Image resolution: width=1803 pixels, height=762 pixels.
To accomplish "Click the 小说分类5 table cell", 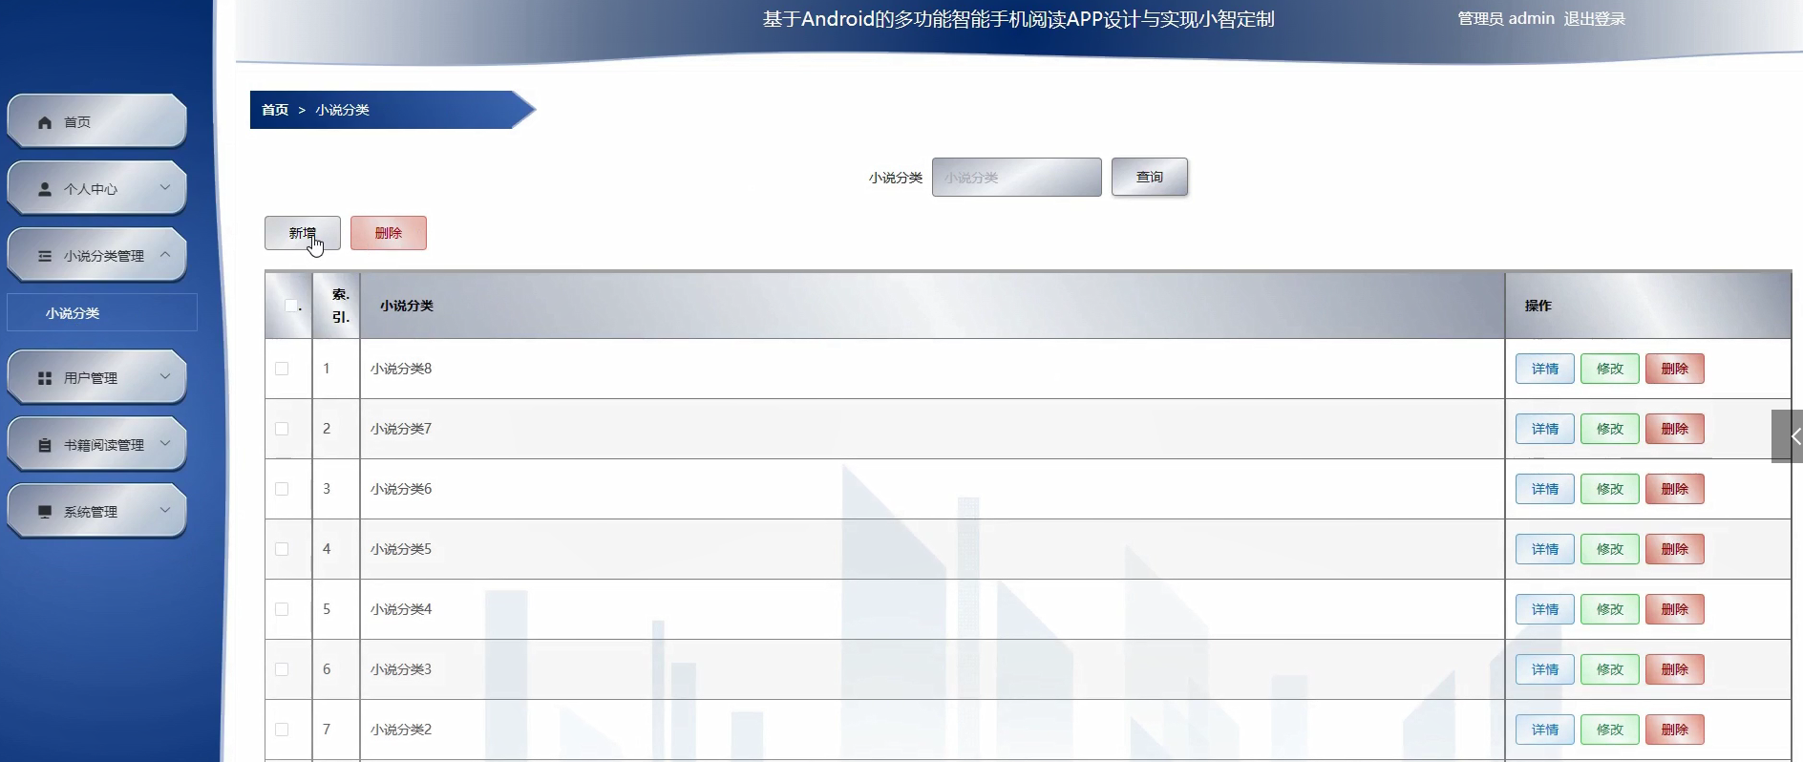I will pos(932,549).
